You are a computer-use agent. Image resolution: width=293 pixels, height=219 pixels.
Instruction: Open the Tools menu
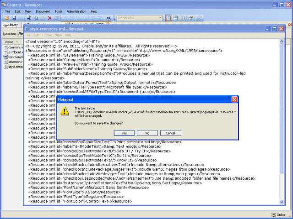point(58,11)
